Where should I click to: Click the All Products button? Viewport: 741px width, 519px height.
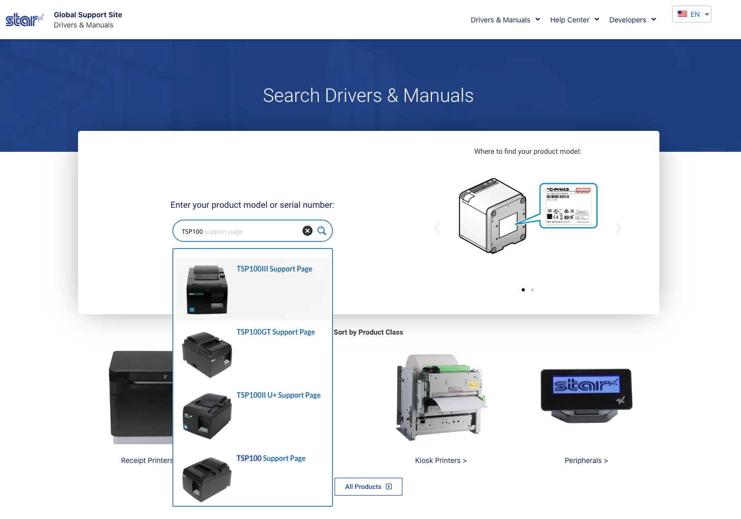[368, 486]
